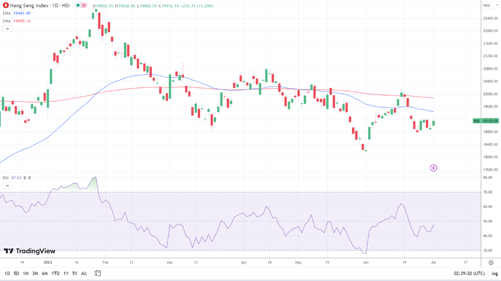Click the May label on time axis
Viewport: 501px width, 281px height.
pos(298,262)
